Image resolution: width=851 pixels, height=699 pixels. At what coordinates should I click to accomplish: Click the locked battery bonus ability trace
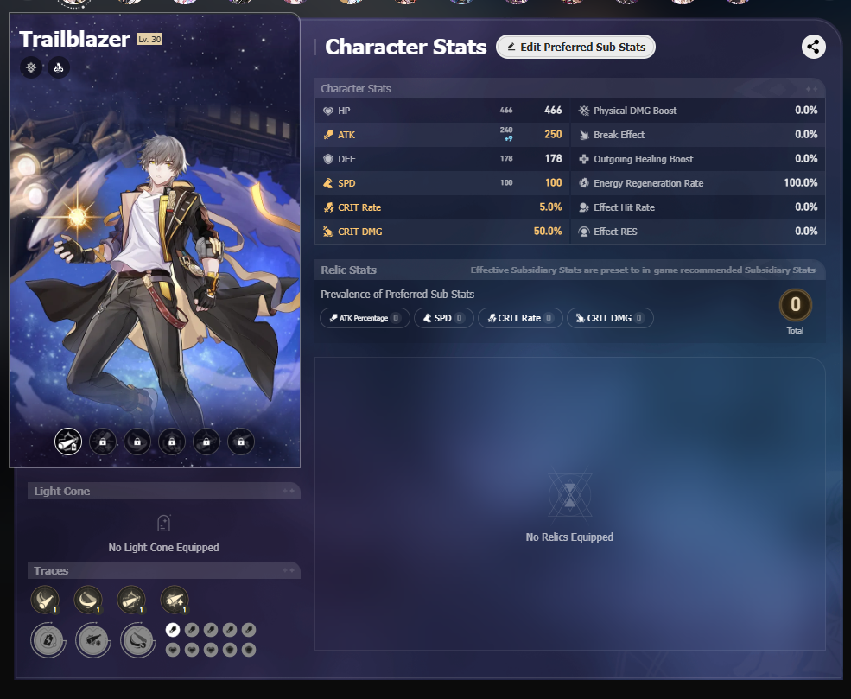pos(48,640)
